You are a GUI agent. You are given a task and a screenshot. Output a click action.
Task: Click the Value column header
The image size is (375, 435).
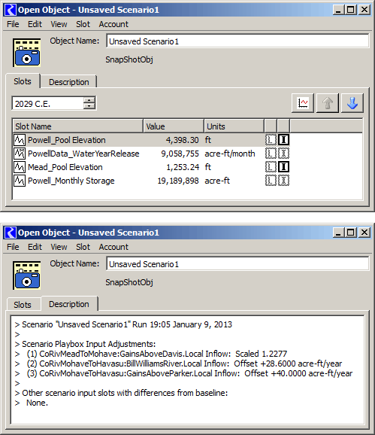pos(174,126)
